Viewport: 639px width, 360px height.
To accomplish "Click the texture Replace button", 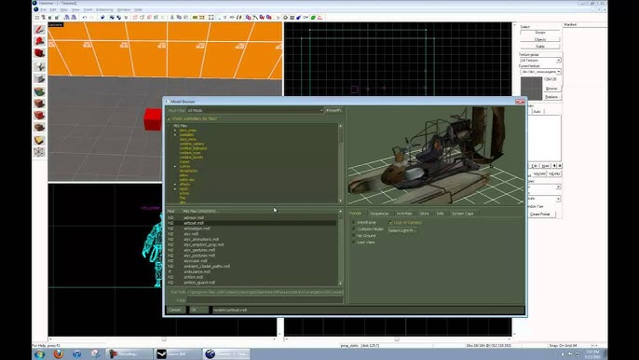I will coord(551,97).
